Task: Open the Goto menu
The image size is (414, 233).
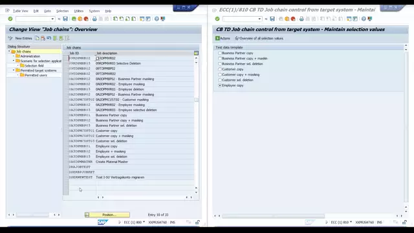Action: pyautogui.click(x=47, y=11)
